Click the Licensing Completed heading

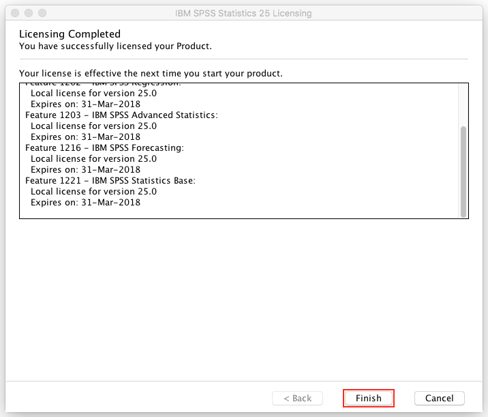pos(70,33)
